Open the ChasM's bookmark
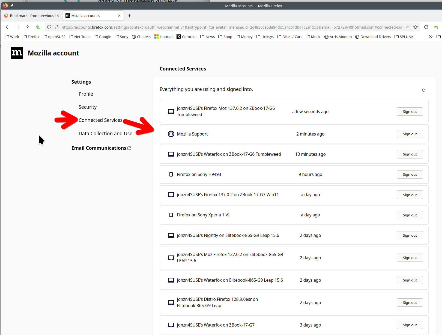442x335 pixels. pyautogui.click(x=141, y=37)
